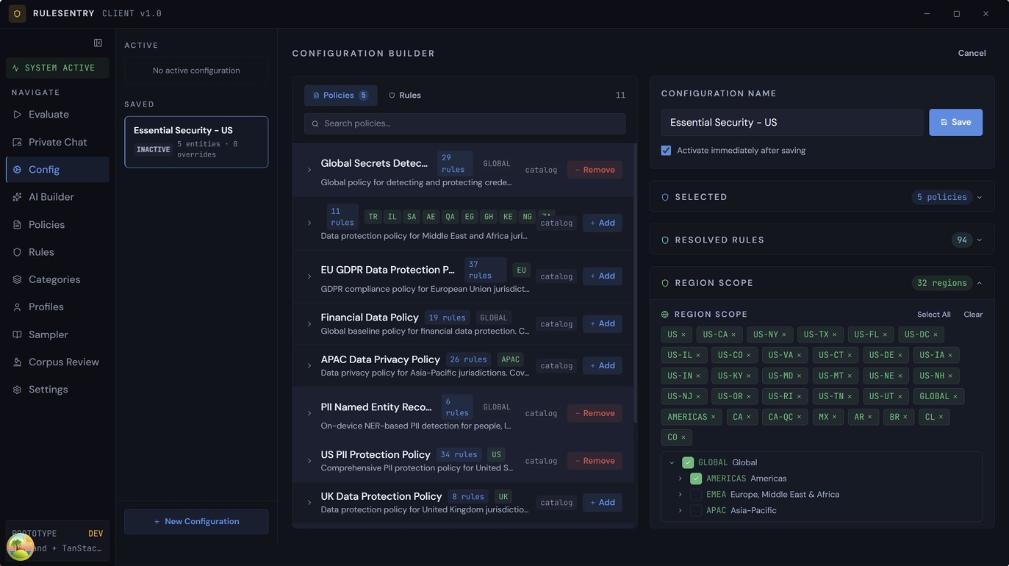Edit the configuration name field
The image size is (1009, 566).
pos(792,123)
